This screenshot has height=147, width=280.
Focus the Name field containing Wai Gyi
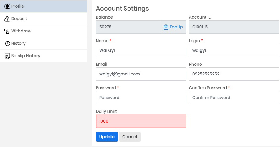(x=141, y=51)
